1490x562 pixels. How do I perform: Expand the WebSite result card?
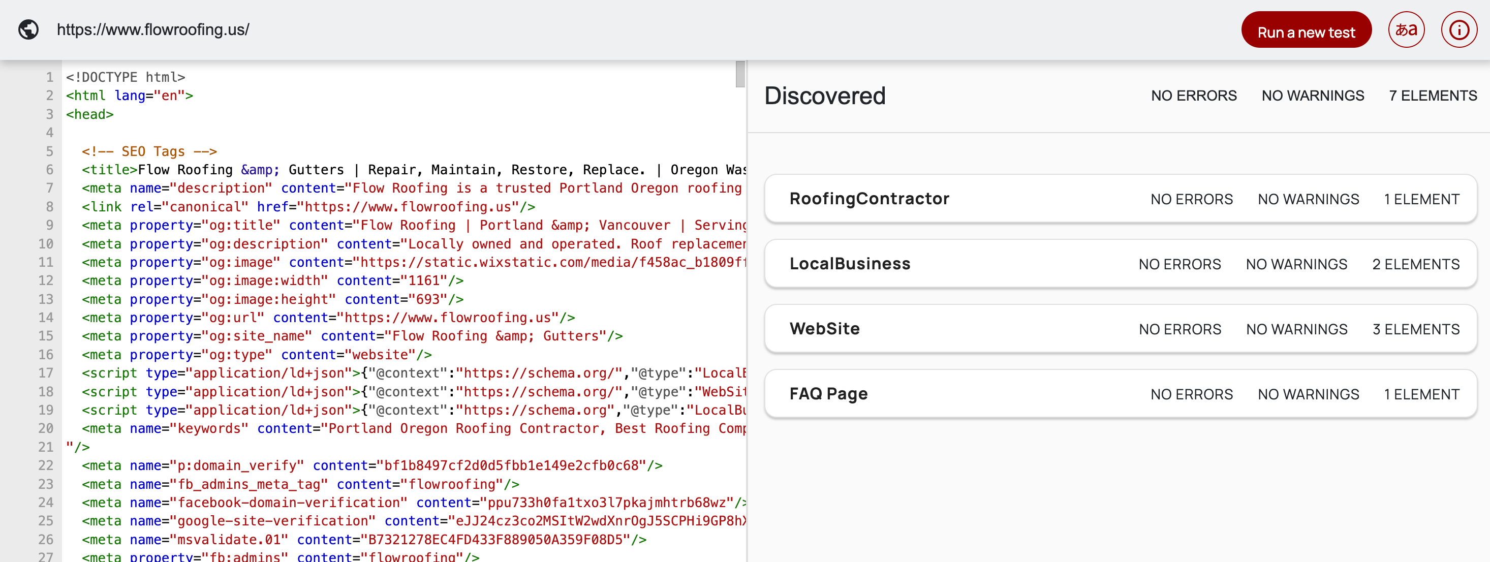[x=1121, y=329]
